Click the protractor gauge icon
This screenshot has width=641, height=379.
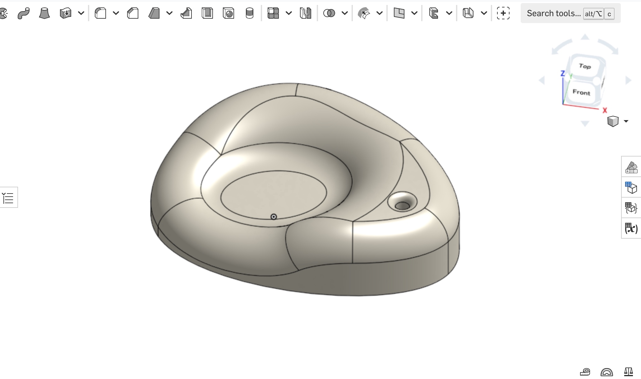pos(606,372)
